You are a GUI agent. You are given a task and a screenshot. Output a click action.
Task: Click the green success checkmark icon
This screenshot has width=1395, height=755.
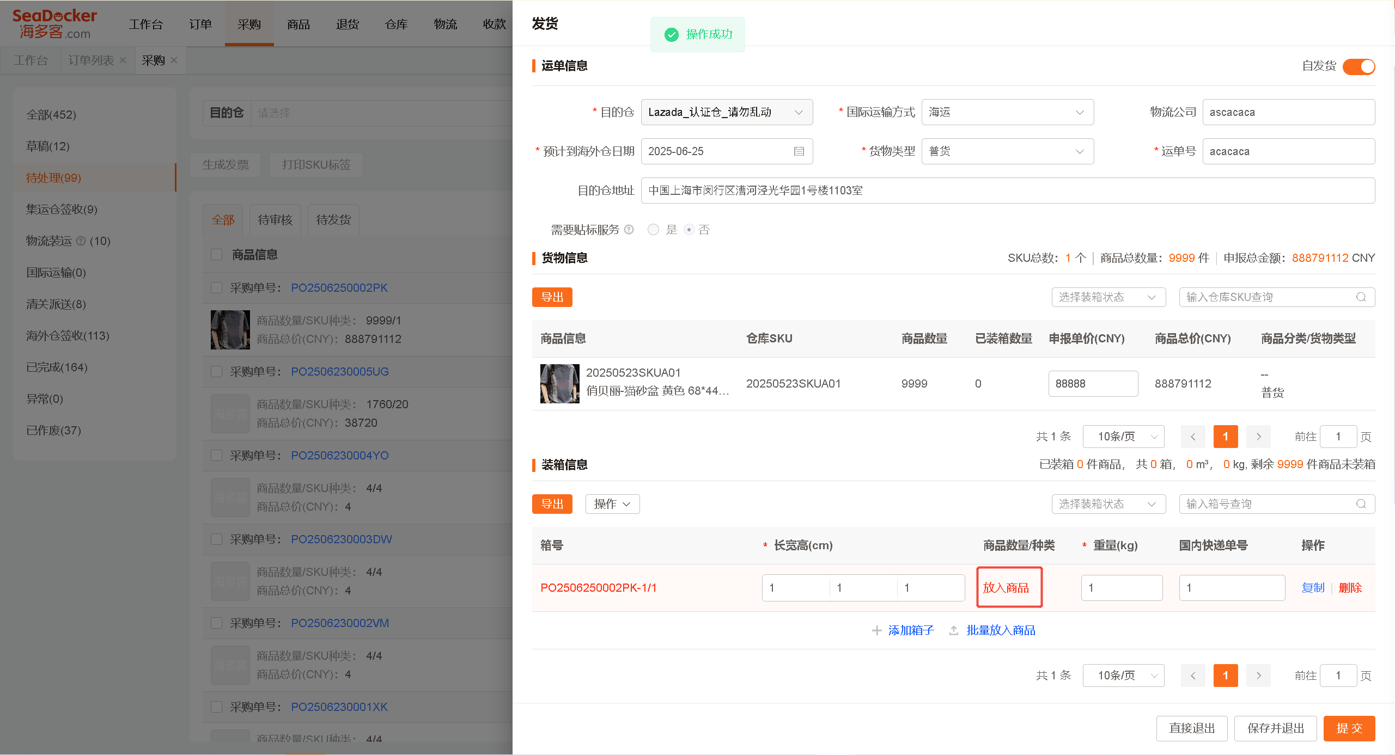coord(671,34)
